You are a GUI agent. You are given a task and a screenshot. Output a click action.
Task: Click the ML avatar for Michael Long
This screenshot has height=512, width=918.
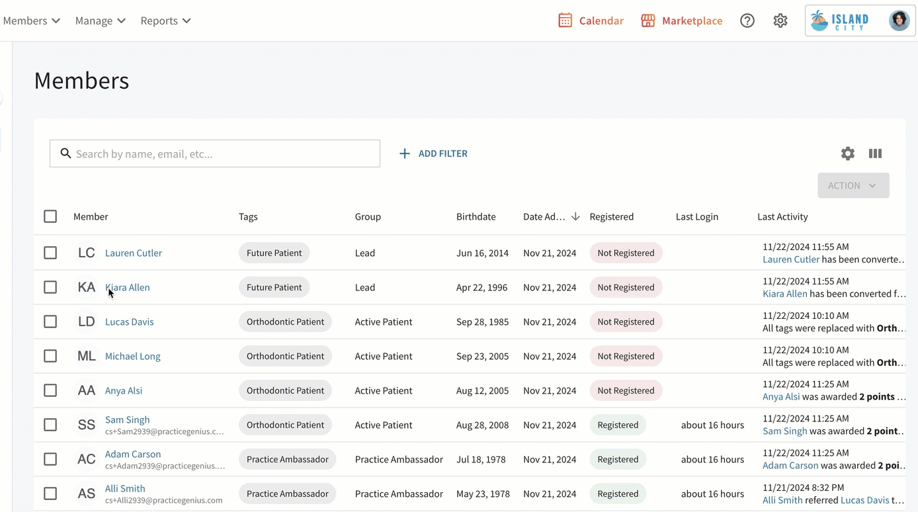point(87,356)
